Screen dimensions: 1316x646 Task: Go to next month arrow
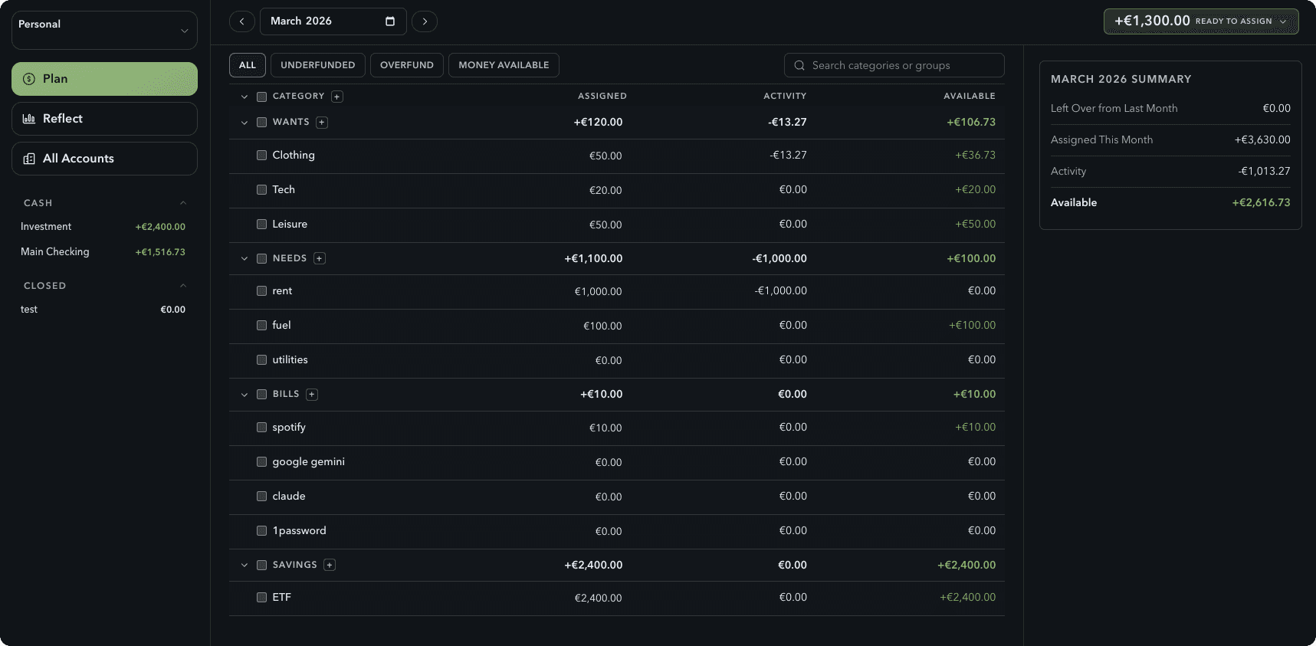[425, 21]
